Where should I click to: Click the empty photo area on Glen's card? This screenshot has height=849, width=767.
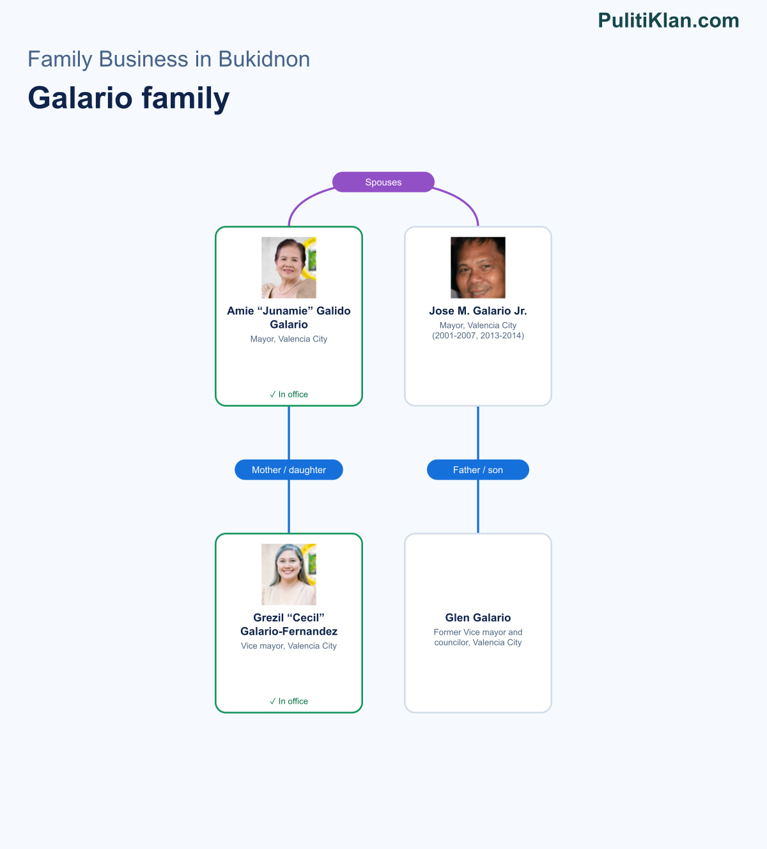point(478,575)
